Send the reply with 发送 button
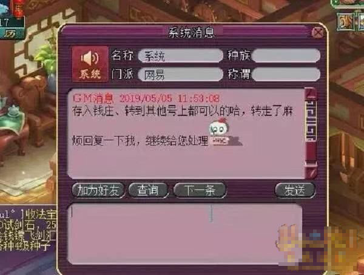The image size is (364, 275). 295,191
